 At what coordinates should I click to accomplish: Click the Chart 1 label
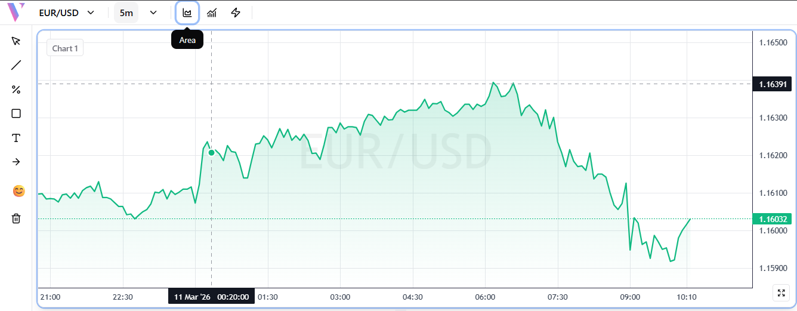coord(65,48)
